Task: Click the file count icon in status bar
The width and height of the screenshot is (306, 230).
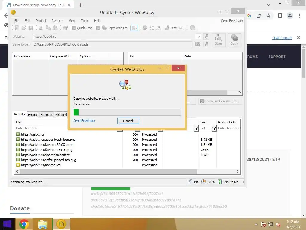Action: click(x=190, y=182)
